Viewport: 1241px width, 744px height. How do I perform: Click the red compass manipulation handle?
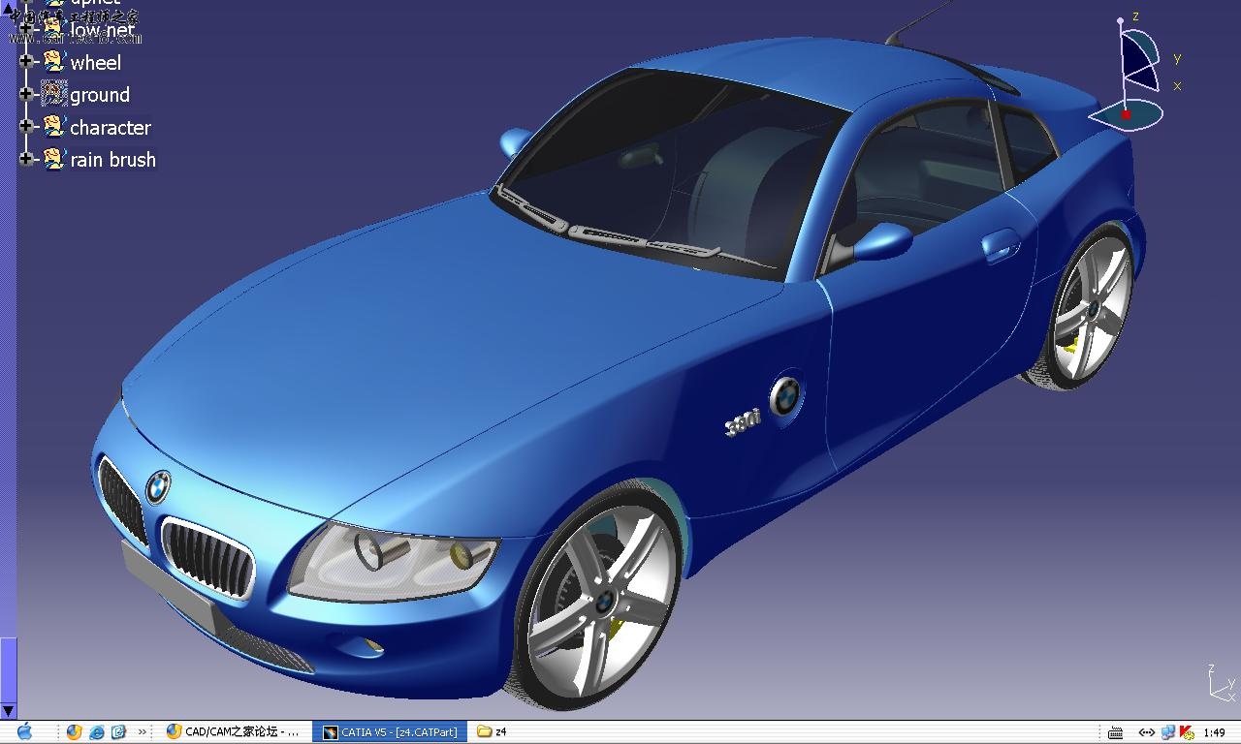pyautogui.click(x=1126, y=114)
